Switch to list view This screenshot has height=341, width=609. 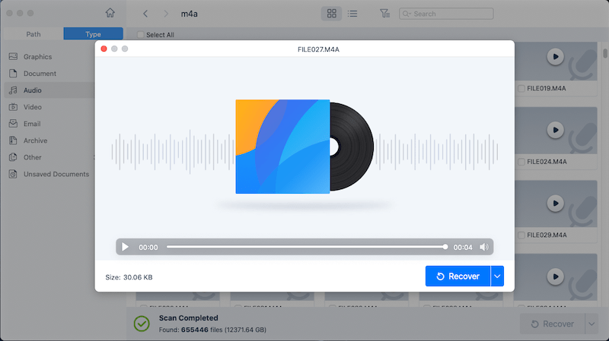(x=352, y=14)
